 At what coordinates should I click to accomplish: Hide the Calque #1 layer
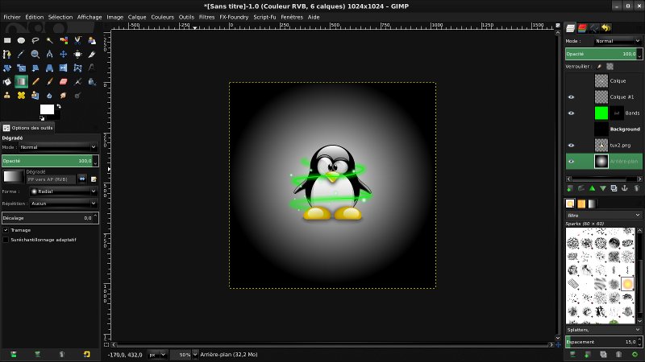pos(571,97)
